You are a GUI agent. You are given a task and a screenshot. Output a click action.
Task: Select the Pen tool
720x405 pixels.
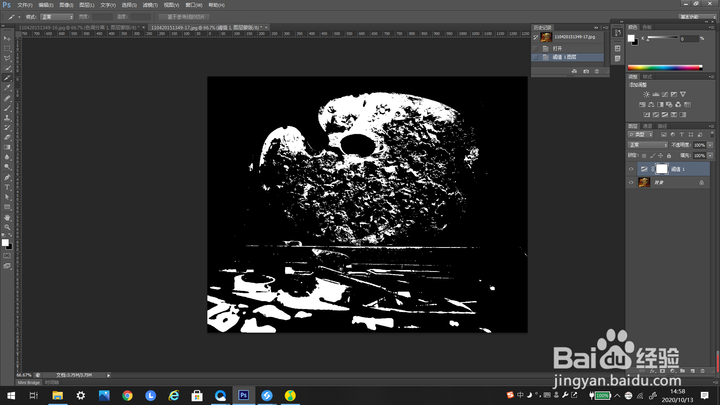click(x=7, y=177)
